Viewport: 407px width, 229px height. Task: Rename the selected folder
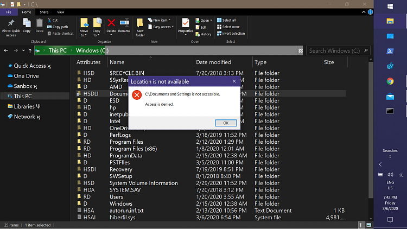(x=124, y=26)
